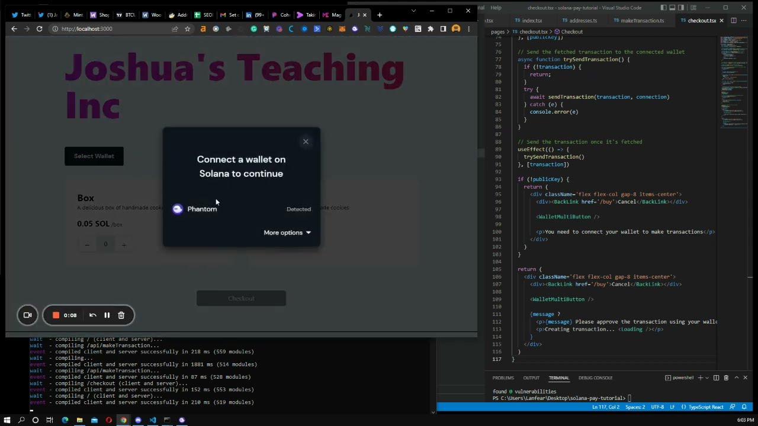Open Chrome three-dot menu
The height and width of the screenshot is (426, 758).
pyautogui.click(x=468, y=28)
